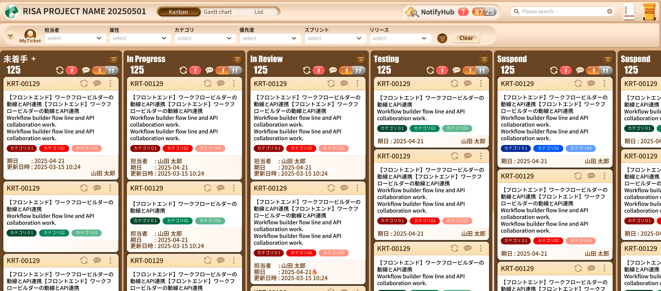Open the three-dot menu on first 未着手 card
661x291 pixels.
tap(110, 83)
